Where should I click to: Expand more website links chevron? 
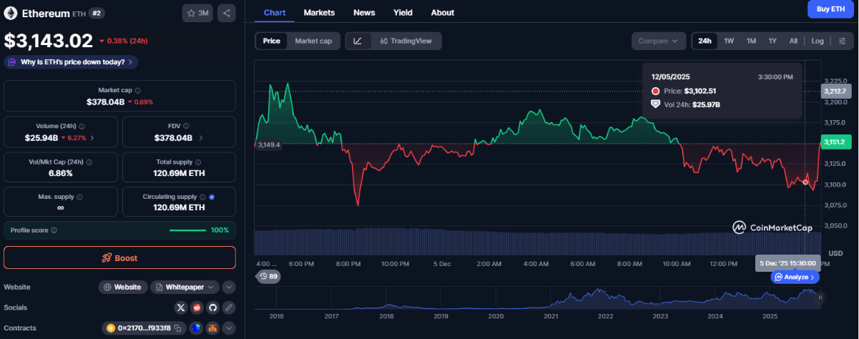[229, 287]
